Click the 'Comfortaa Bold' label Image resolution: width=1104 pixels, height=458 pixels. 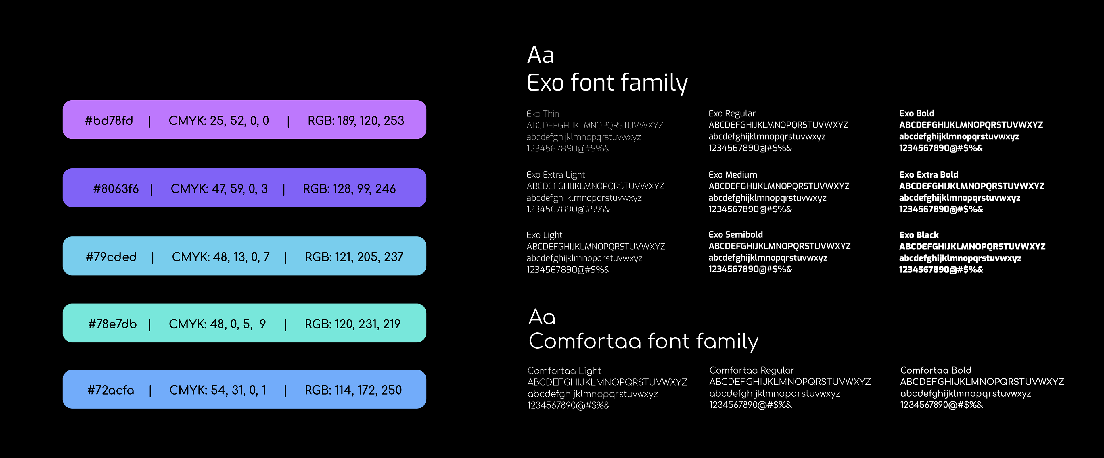[936, 371]
